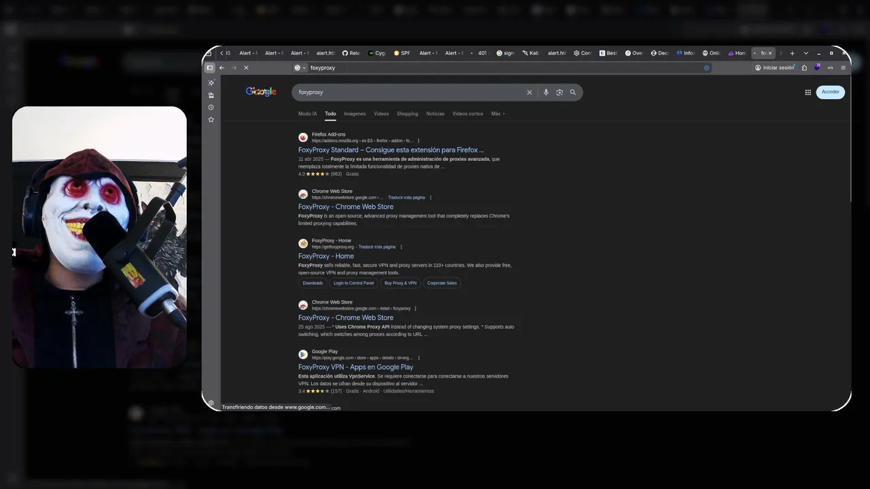Switch to the 401 browser tab
Image resolution: width=870 pixels, height=489 pixels.
pos(479,53)
